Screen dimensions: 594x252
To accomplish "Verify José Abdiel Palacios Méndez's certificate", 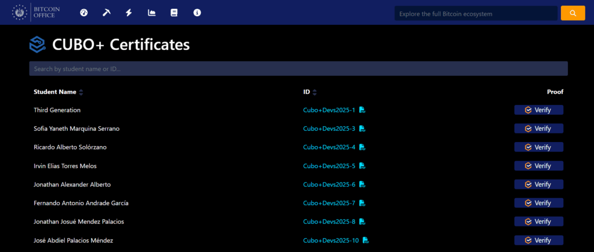I will [538, 240].
